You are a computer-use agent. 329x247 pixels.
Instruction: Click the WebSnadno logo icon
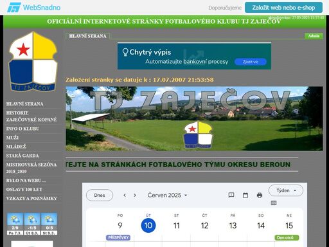point(14,8)
